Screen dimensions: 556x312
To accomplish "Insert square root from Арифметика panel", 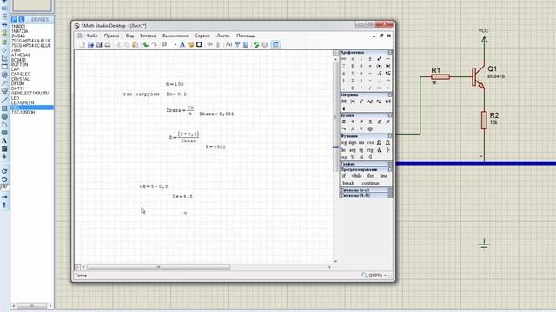I will 379,73.
